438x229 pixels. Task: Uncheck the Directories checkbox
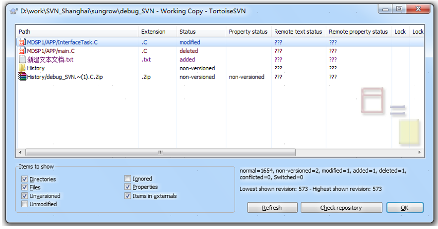pyautogui.click(x=25, y=179)
